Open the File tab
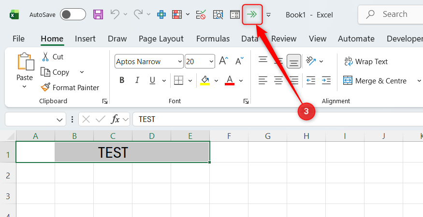Viewport: 423px width, 217px height. [x=18, y=39]
